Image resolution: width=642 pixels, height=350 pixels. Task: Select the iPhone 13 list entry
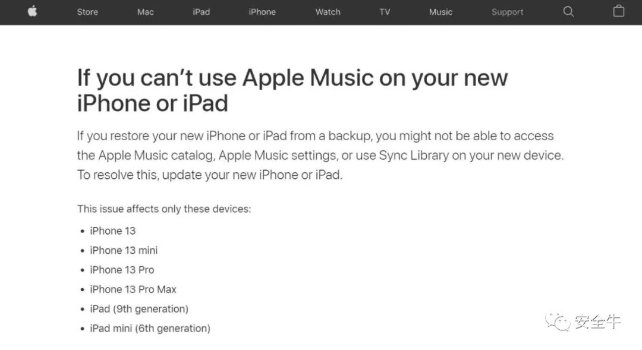point(112,231)
